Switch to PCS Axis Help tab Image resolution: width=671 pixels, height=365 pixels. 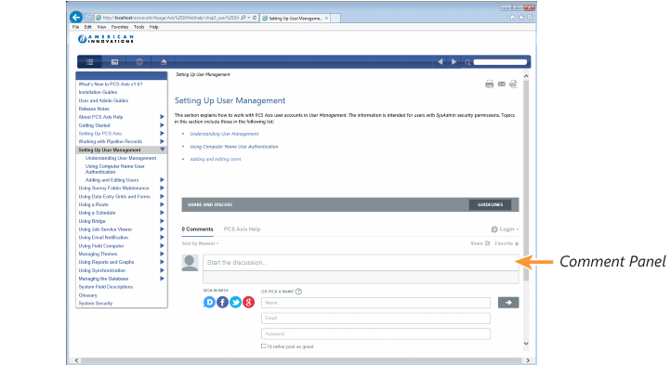coord(242,229)
